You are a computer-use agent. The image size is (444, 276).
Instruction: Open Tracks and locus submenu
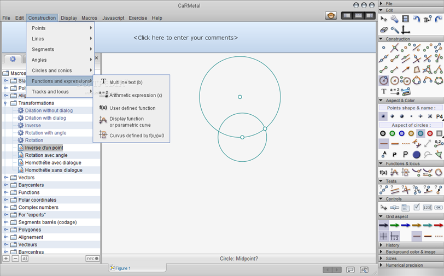click(x=60, y=91)
